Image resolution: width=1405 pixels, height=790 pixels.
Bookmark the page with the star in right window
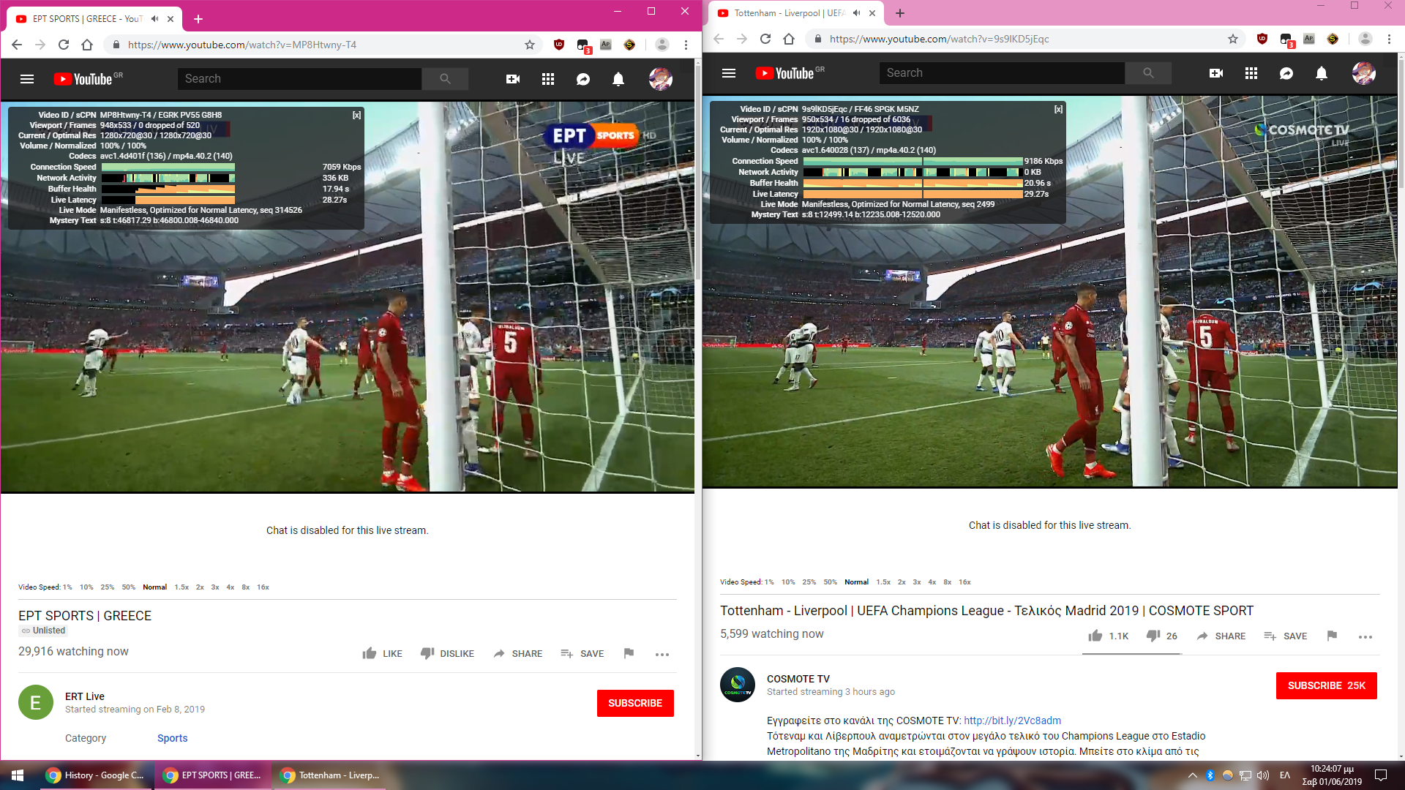coord(1233,39)
